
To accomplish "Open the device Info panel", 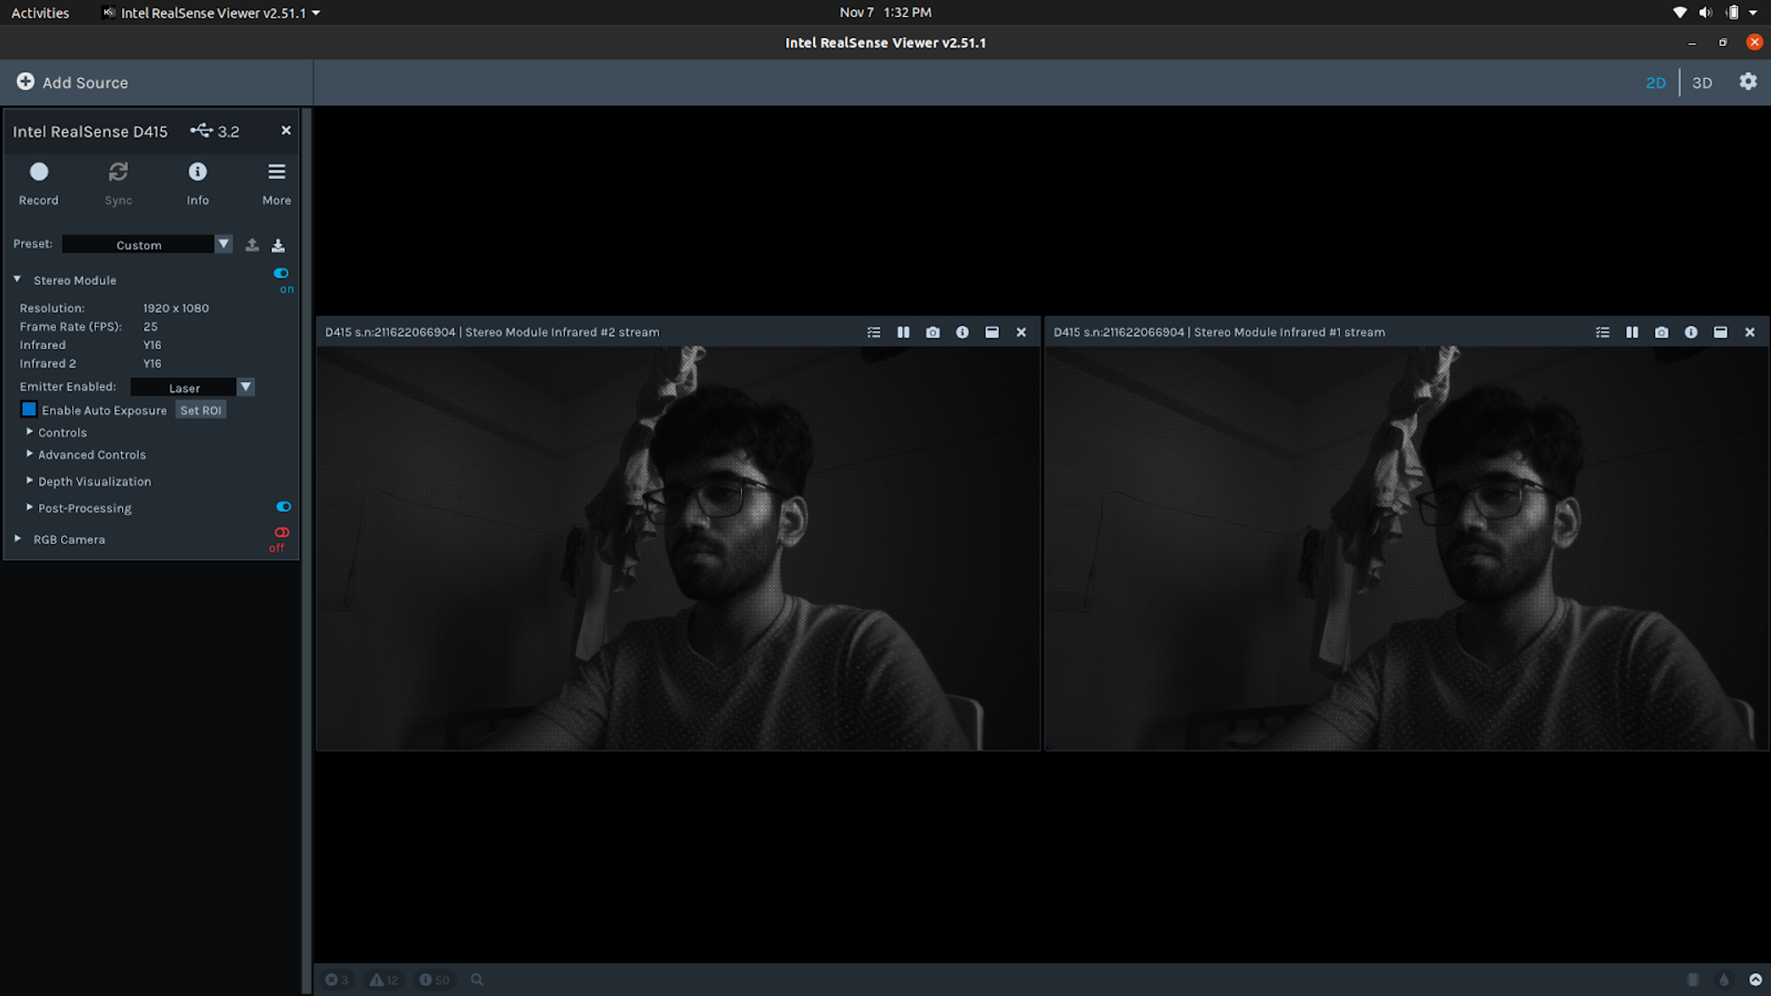I will coord(197,172).
